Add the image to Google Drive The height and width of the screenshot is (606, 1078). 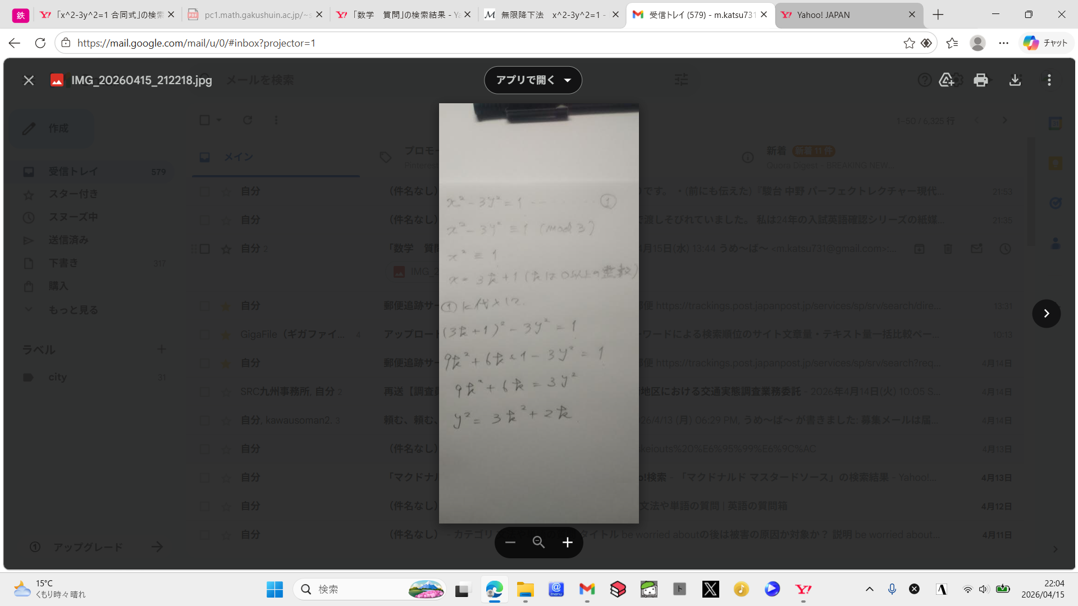click(947, 80)
